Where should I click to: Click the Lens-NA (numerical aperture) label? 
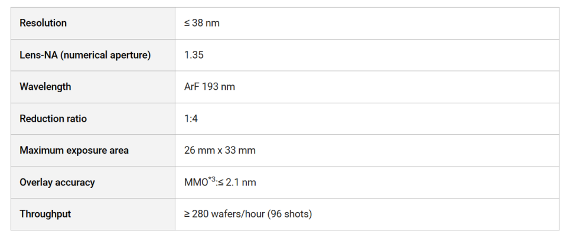coord(85,56)
